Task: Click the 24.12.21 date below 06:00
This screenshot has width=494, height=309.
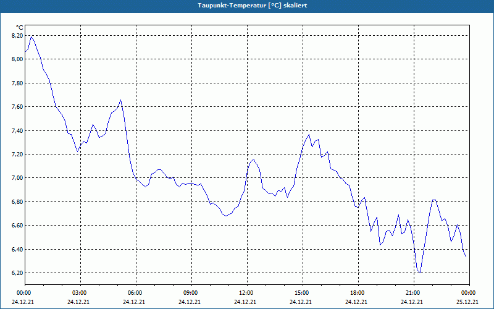Action: pyautogui.click(x=134, y=302)
